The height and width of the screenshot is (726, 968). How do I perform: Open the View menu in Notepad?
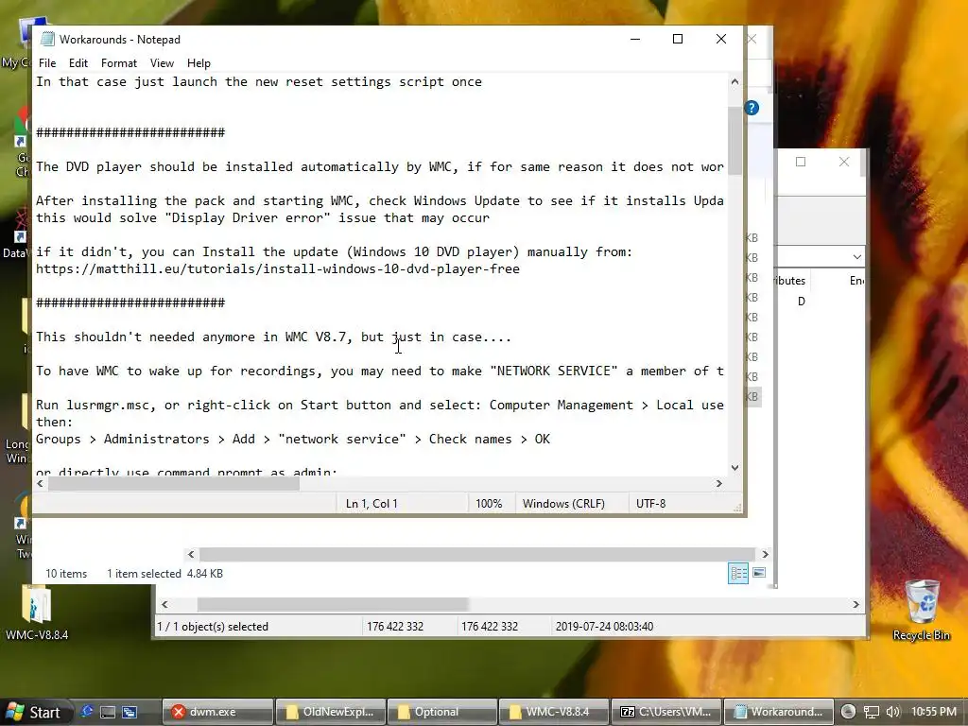point(162,63)
